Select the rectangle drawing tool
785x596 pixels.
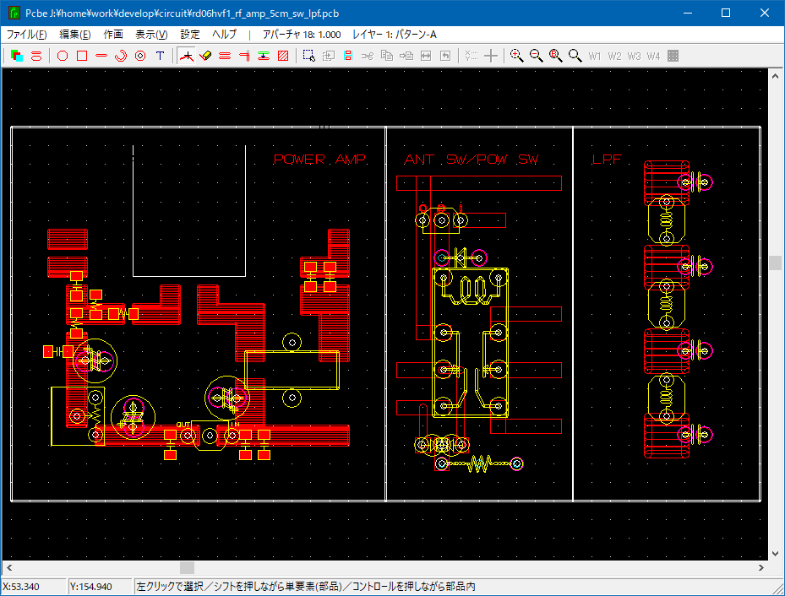[x=82, y=56]
